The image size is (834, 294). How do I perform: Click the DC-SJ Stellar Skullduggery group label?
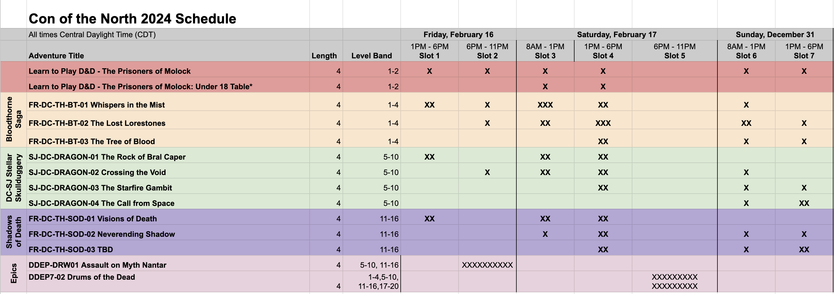point(13,178)
